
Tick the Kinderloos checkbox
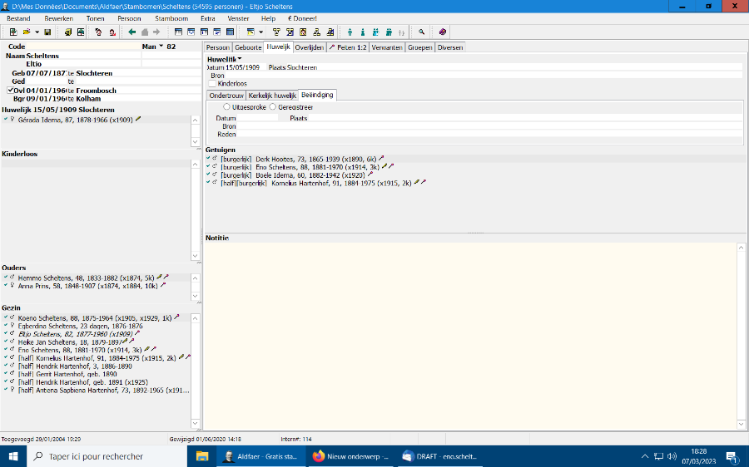[x=211, y=84]
